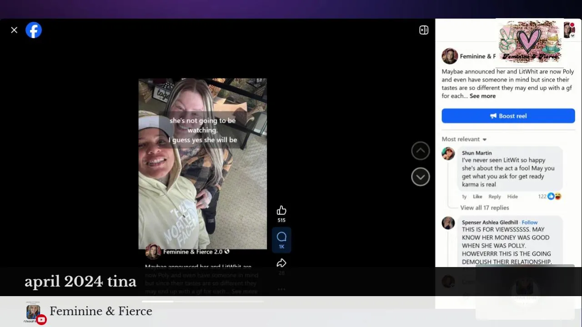Open the reel's three-dot more options

click(281, 289)
